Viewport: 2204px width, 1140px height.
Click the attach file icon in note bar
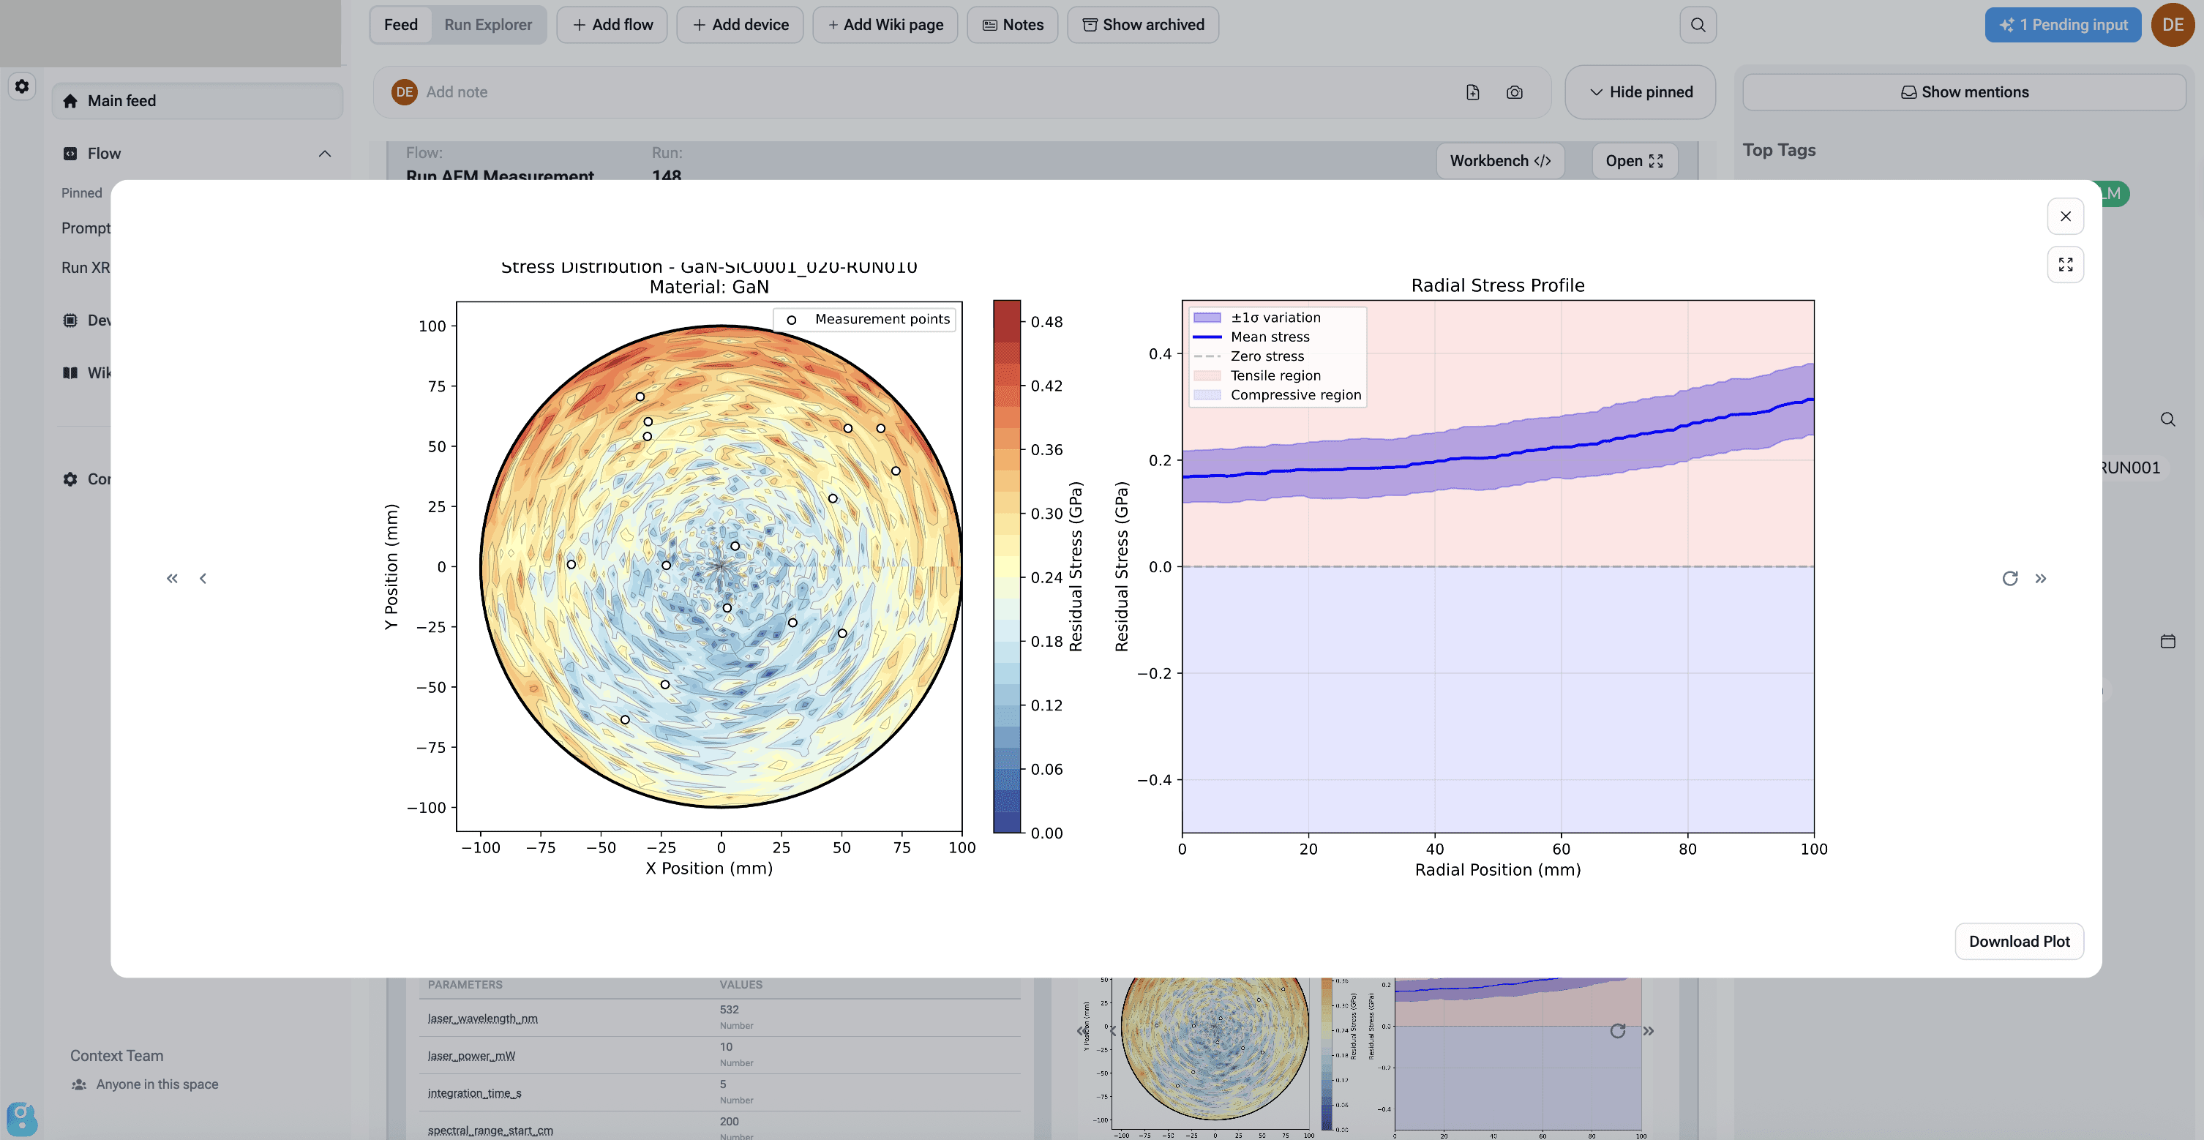coord(1472,92)
